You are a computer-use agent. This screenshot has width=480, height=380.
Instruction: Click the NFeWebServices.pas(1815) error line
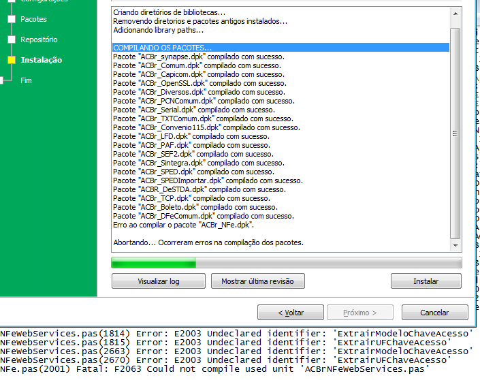point(225,343)
